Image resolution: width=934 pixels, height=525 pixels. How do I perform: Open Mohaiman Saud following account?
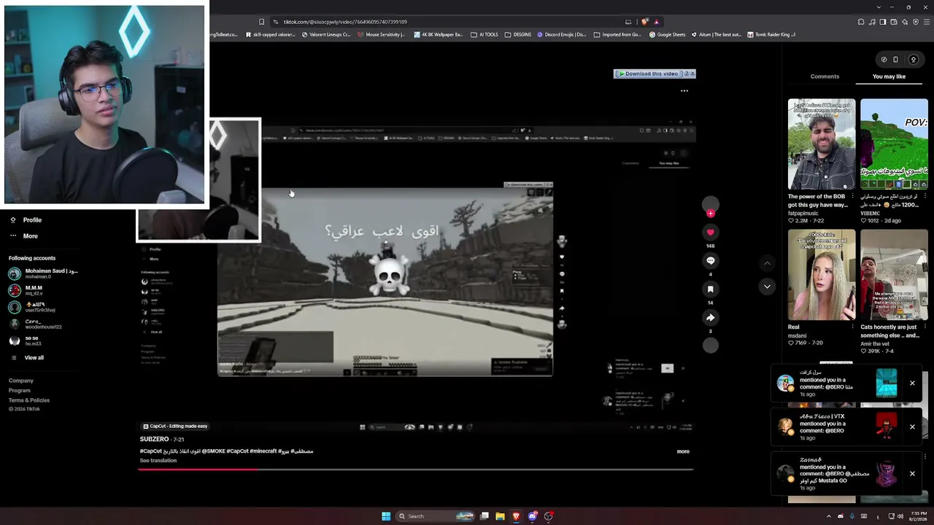pos(43,273)
